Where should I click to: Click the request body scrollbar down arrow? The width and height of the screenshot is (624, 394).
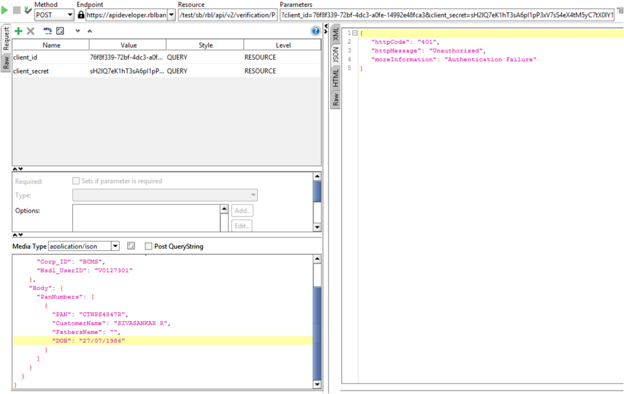317,384
